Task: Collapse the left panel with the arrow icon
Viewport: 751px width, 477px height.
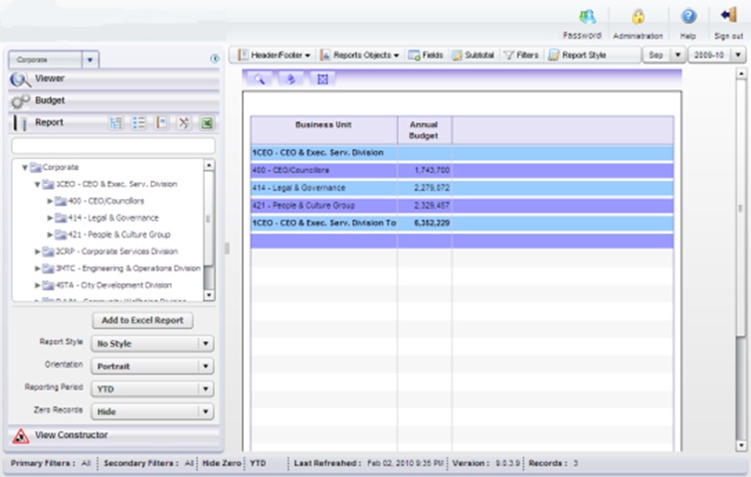Action: (215, 59)
